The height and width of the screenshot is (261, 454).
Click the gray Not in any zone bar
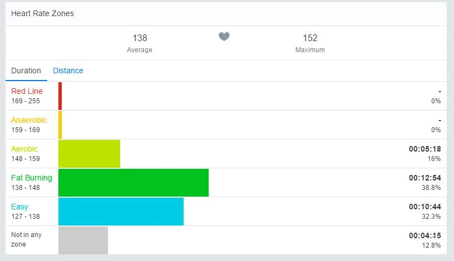tap(83, 240)
